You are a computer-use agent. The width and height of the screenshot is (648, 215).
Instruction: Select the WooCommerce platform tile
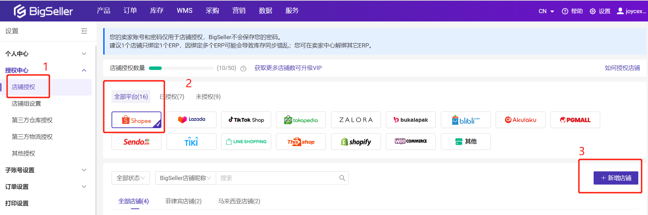tap(411, 142)
